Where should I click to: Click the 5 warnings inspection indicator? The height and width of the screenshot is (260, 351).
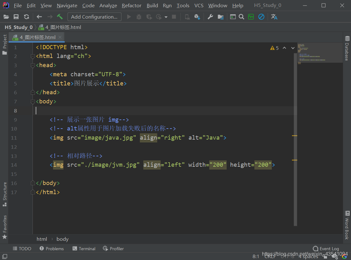pos(274,48)
